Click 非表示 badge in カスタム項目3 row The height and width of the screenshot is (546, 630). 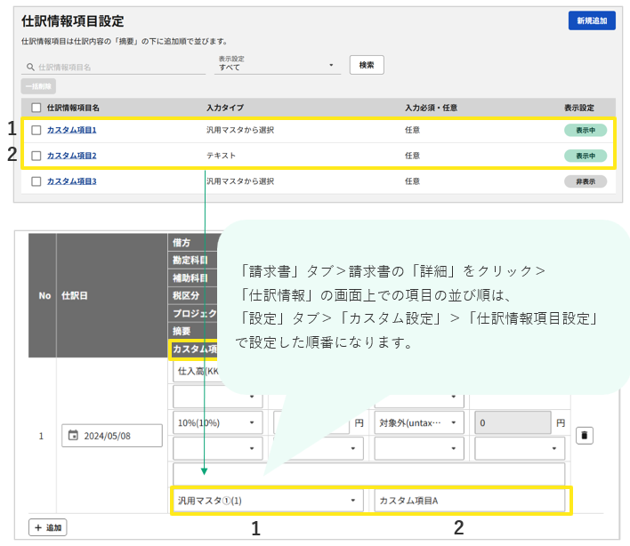[586, 181]
